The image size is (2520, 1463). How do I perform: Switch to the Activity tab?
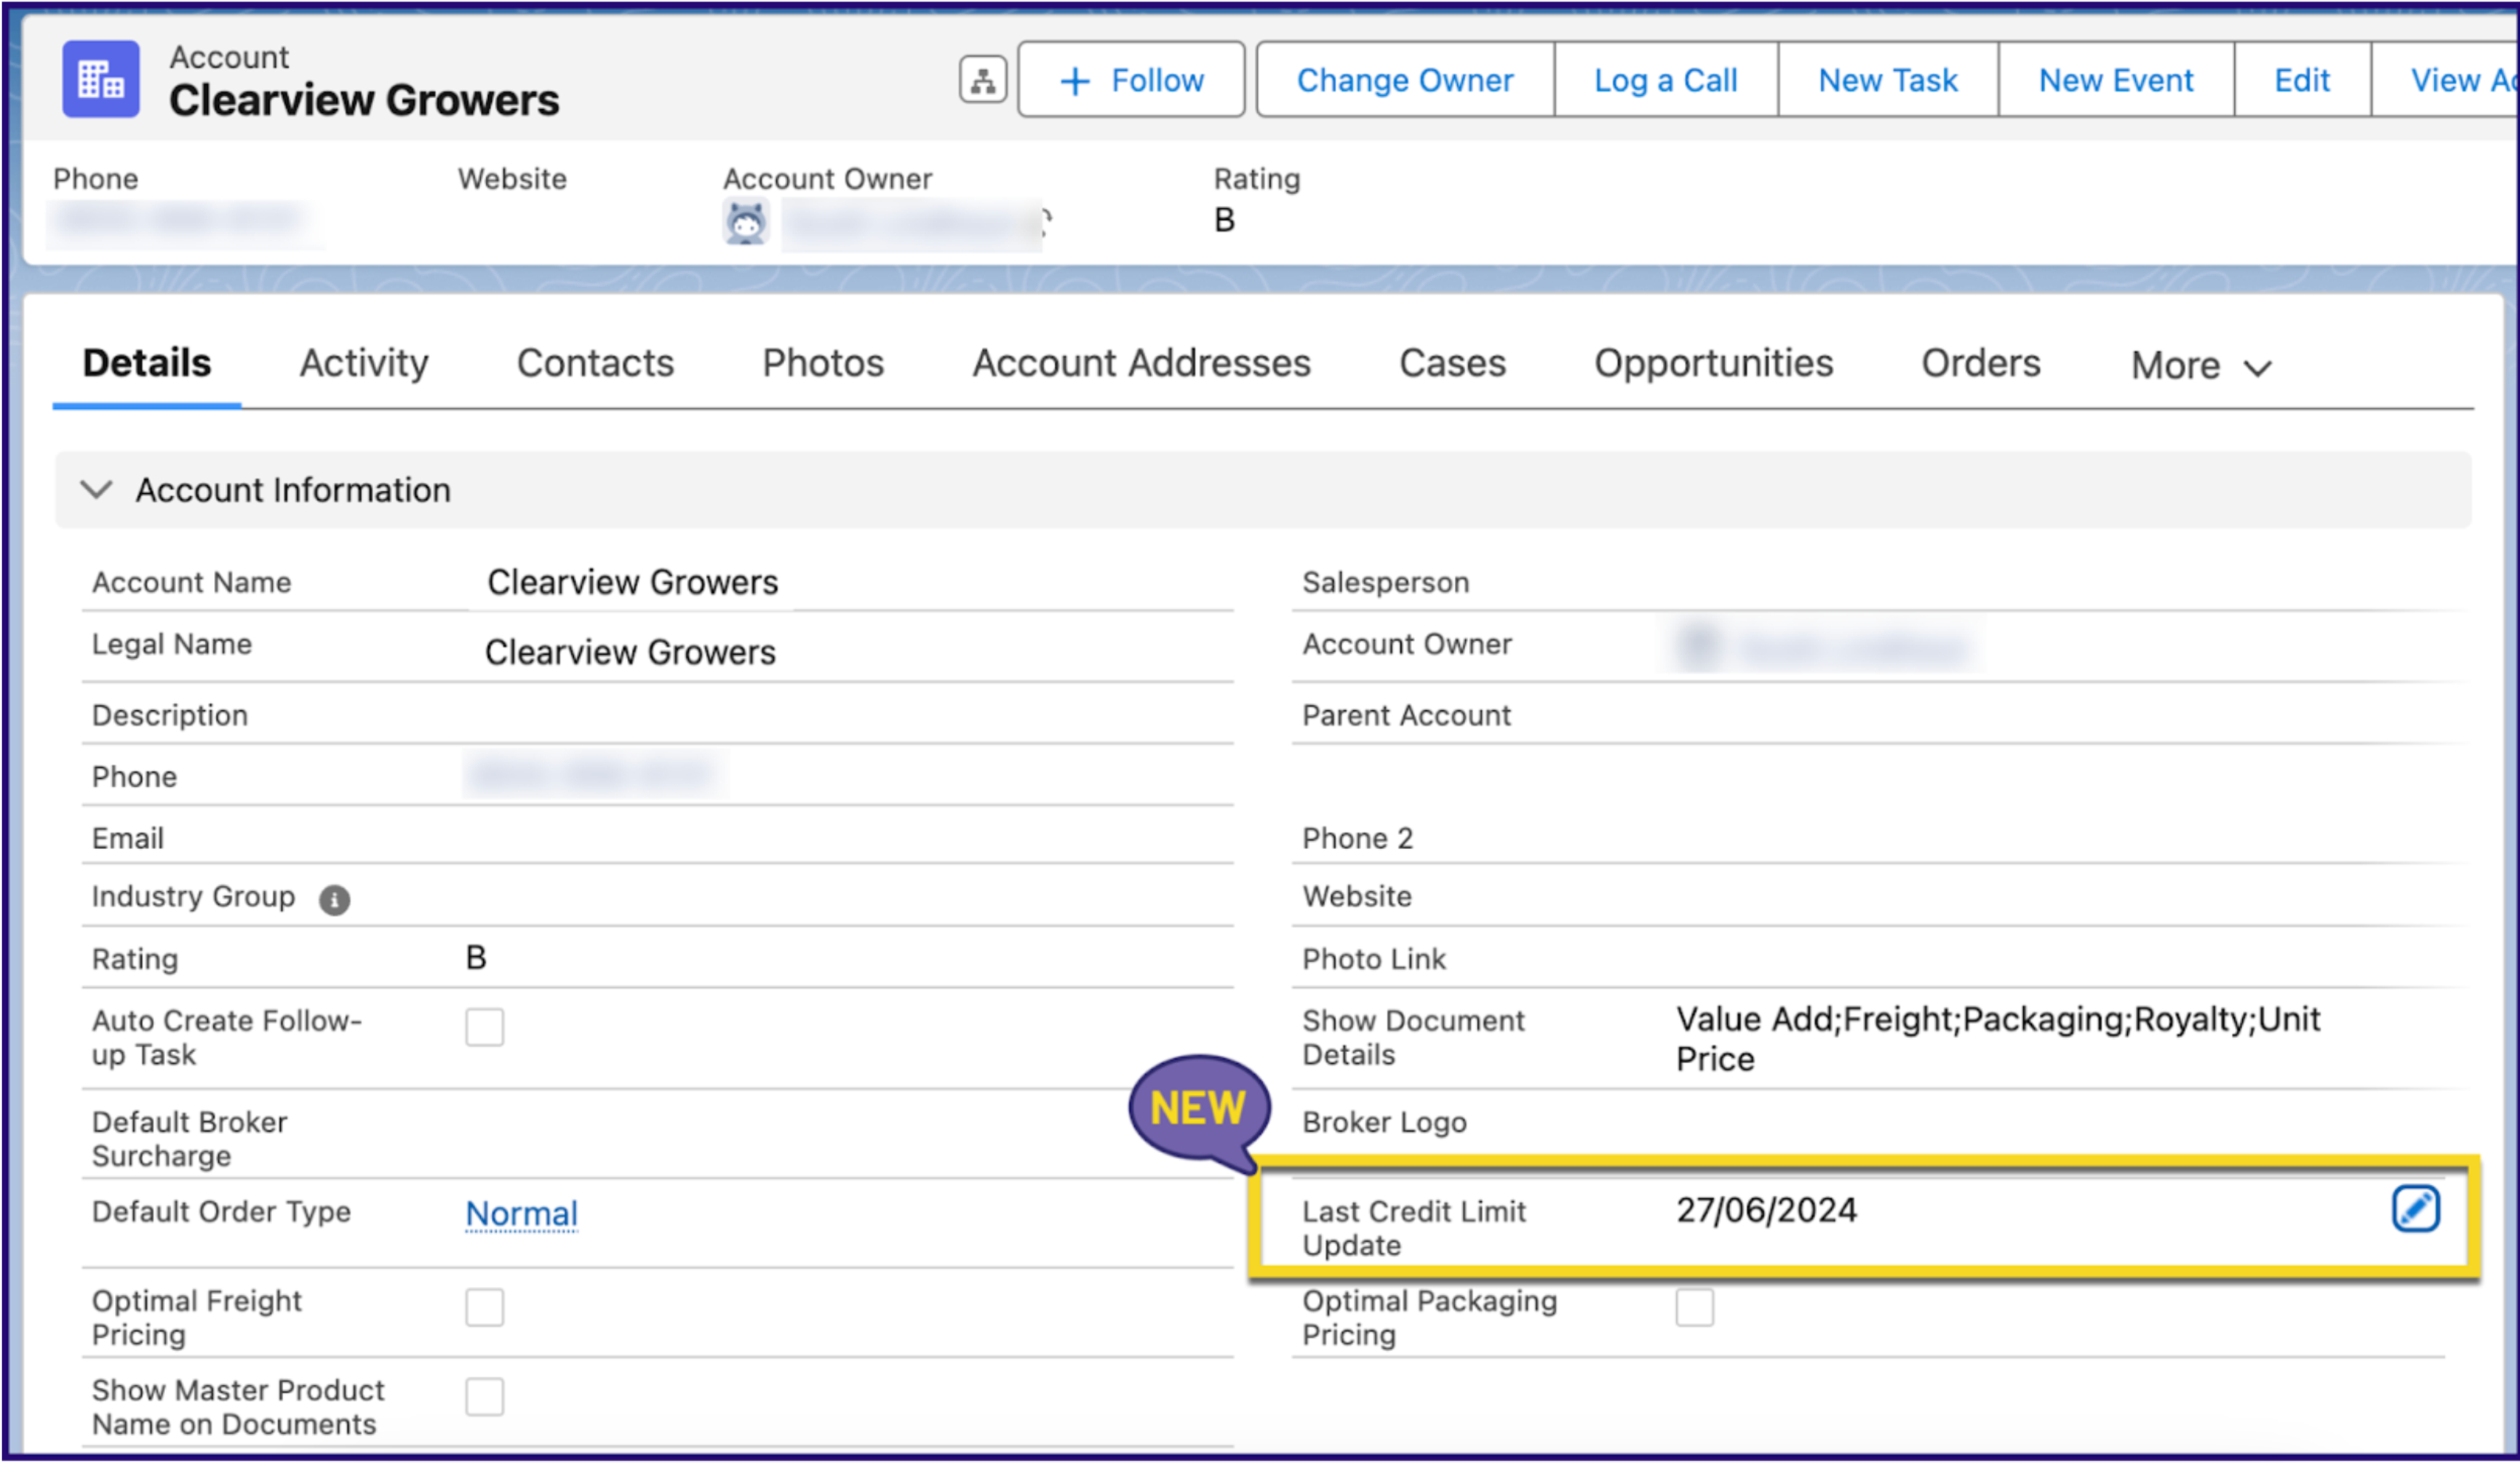pyautogui.click(x=364, y=363)
